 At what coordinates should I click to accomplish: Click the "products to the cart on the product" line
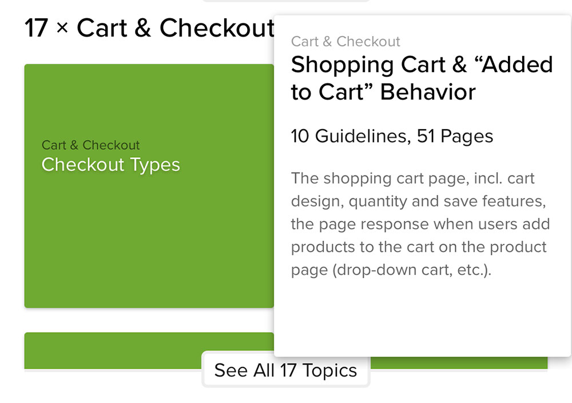click(419, 247)
